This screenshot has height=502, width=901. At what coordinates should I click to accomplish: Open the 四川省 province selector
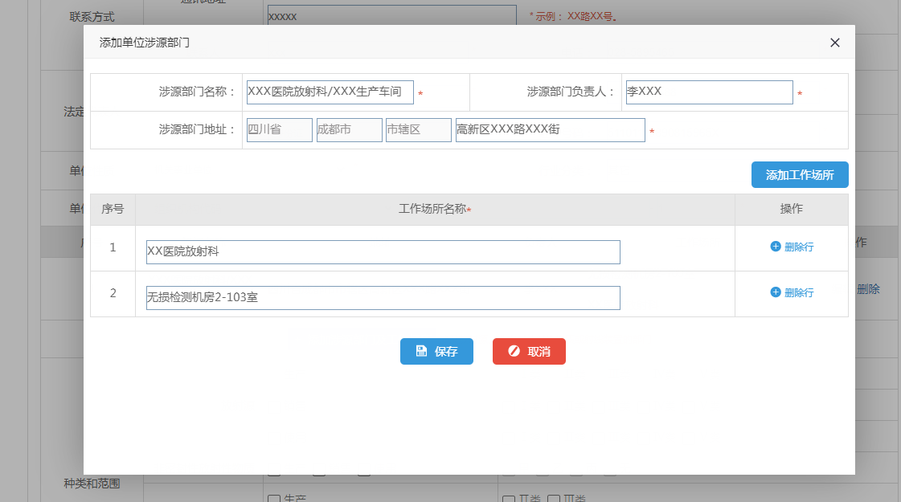tap(279, 130)
